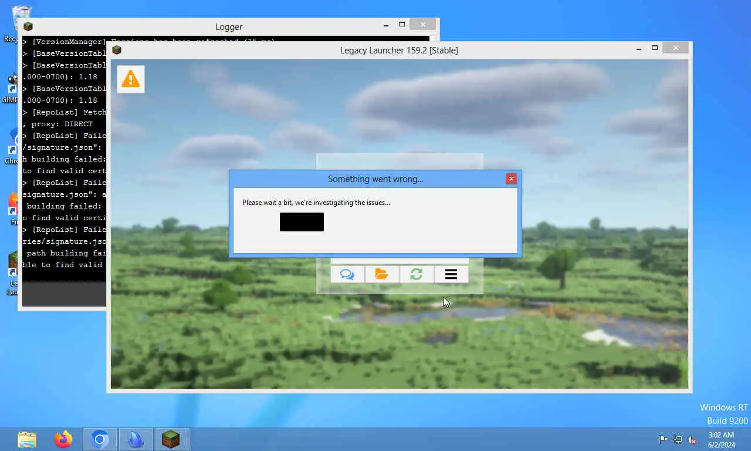This screenshot has height=451, width=751.
Task: Click the Logger window title bar
Action: pos(228,26)
